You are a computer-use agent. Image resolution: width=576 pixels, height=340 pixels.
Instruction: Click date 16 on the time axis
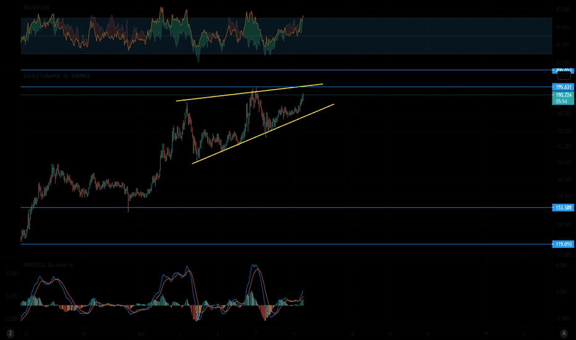coord(428,334)
